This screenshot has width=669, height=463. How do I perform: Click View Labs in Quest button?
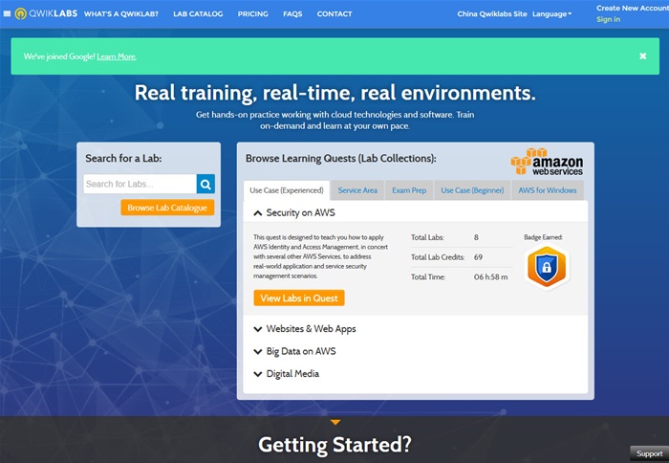(299, 298)
